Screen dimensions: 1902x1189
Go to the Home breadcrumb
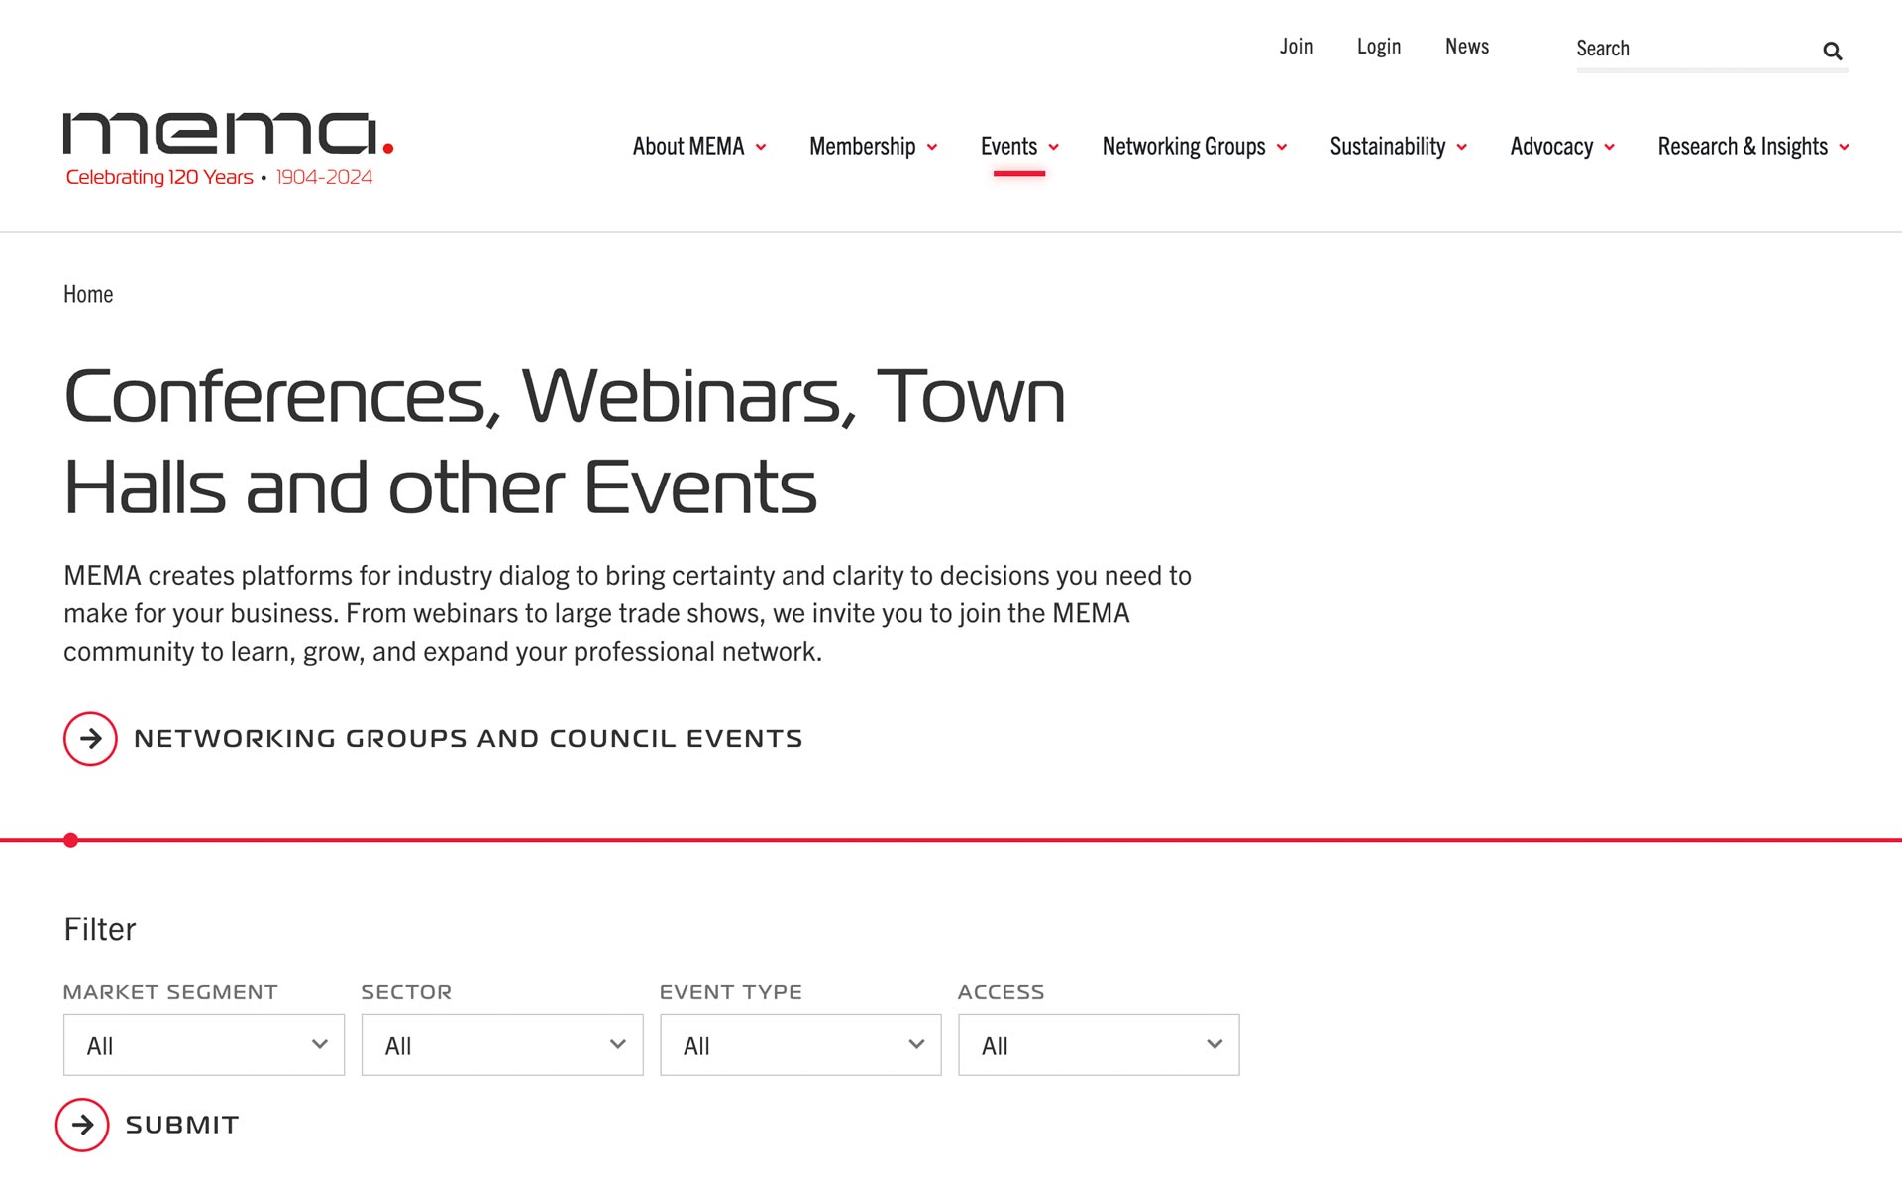[x=88, y=294]
